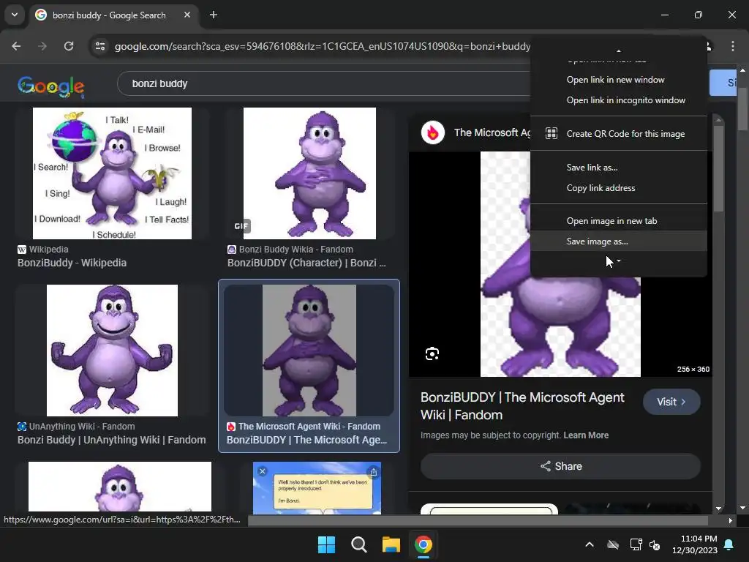Click the Google Lens icon on preview image
This screenshot has height=562, width=749.
point(432,353)
